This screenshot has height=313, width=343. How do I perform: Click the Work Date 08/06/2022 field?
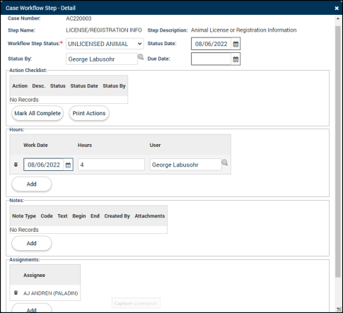tap(44, 165)
